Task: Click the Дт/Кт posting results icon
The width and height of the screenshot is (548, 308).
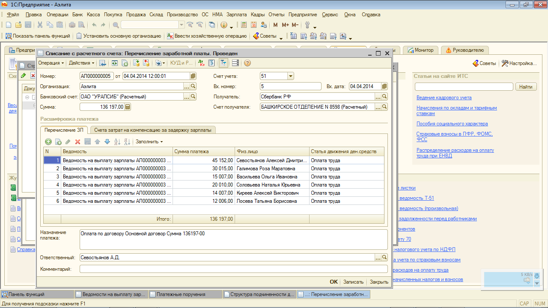Action: point(201,63)
